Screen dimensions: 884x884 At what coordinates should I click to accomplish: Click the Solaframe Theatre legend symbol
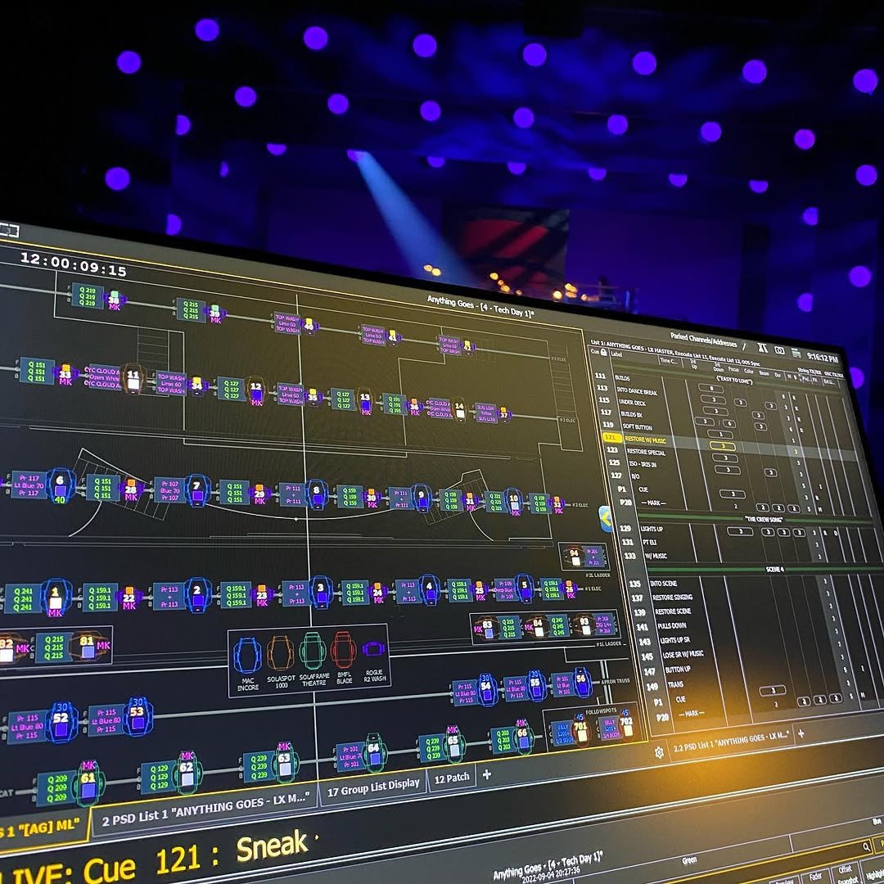point(313,652)
